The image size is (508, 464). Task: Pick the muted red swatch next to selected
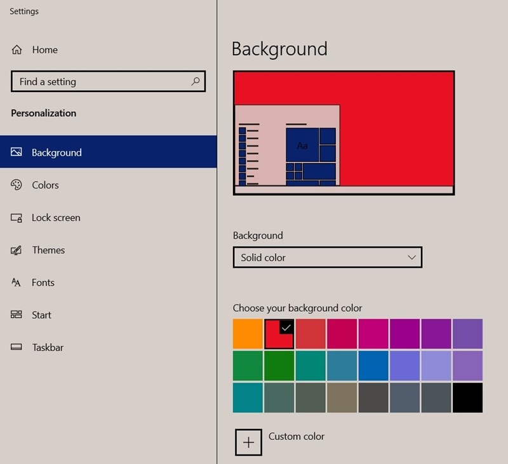(311, 334)
